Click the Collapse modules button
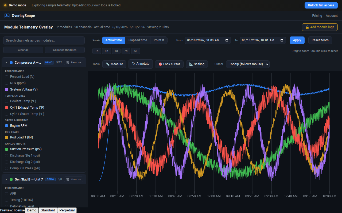 (65, 50)
